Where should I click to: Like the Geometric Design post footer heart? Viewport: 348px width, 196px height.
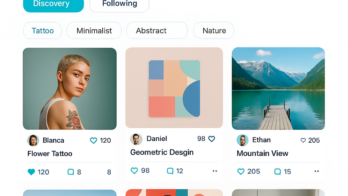(134, 171)
